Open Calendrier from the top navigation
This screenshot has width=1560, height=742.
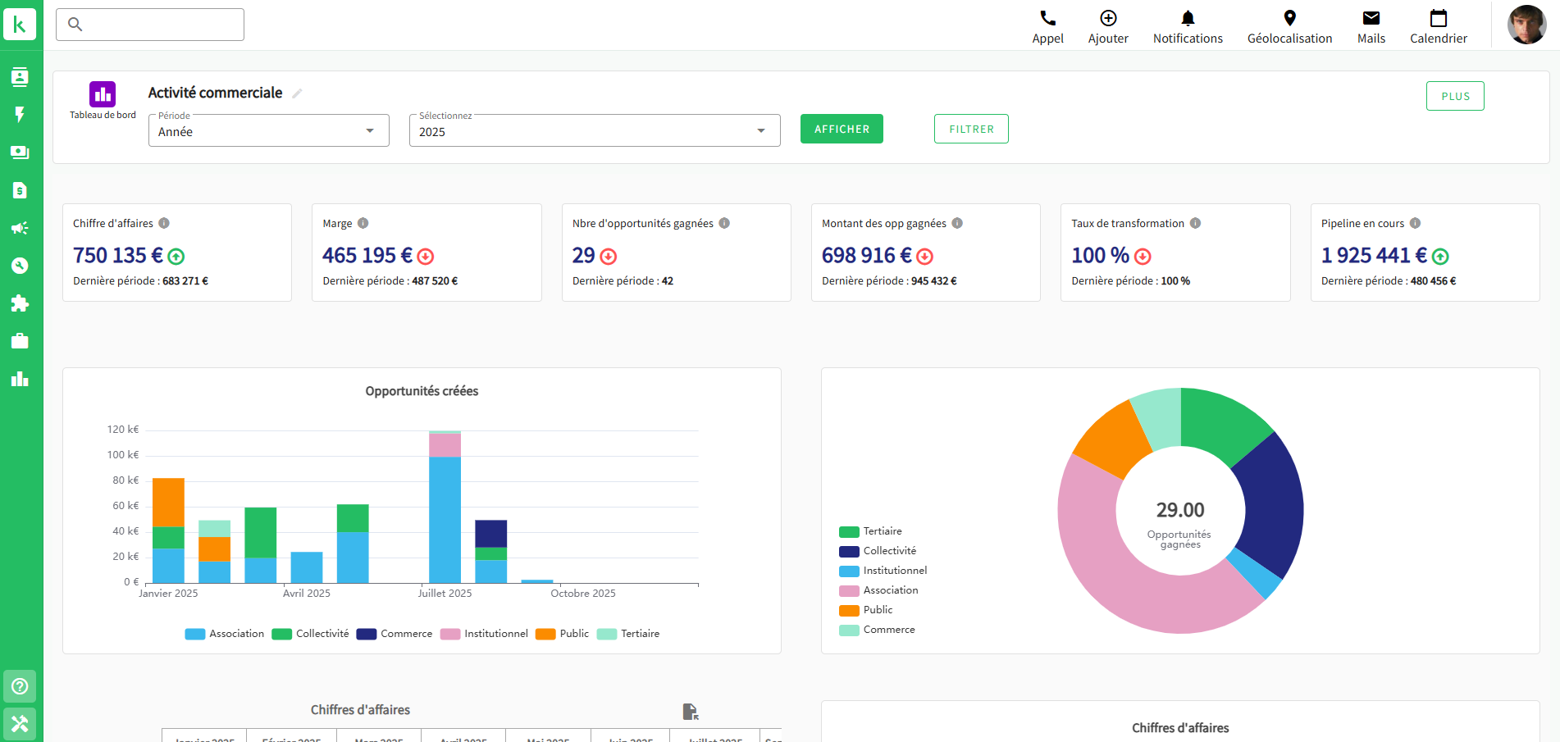tap(1438, 25)
